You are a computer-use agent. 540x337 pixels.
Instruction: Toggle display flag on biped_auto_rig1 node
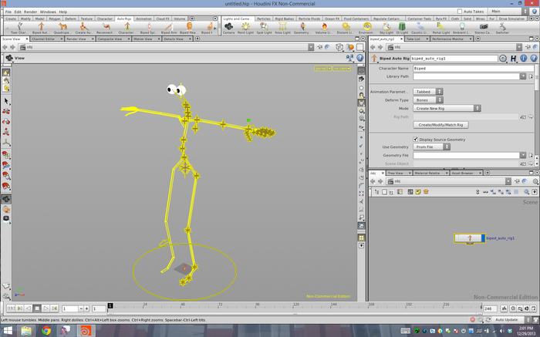pyautogui.click(x=483, y=238)
